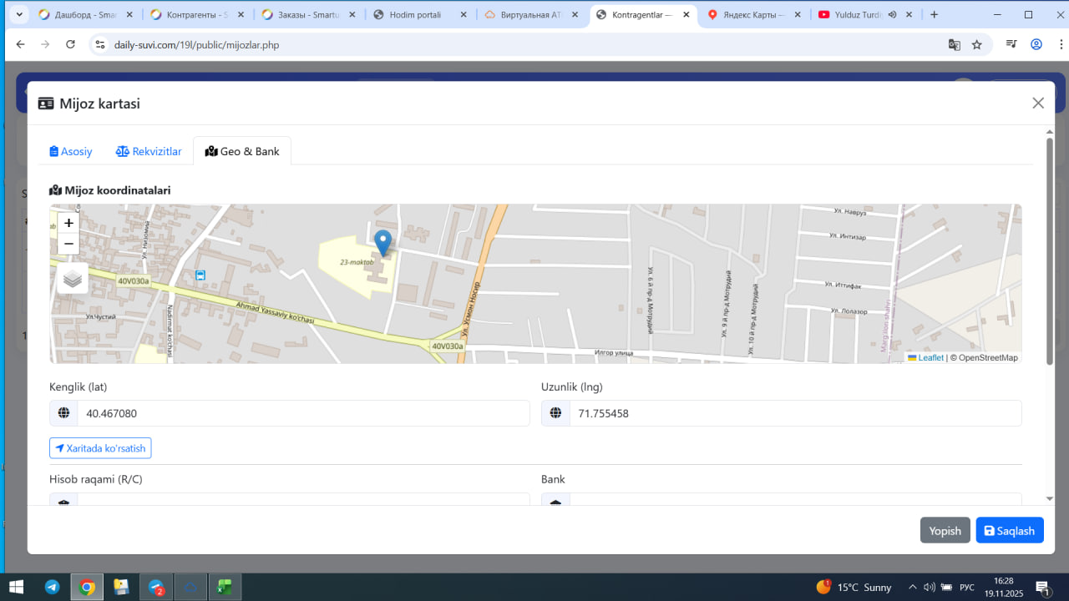Image resolution: width=1069 pixels, height=601 pixels.
Task: Open the Windows Start menu
Action: pos(16,587)
